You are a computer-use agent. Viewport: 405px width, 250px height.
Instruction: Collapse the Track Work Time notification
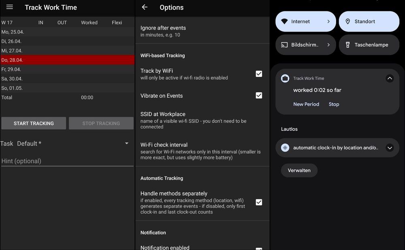pos(390,78)
